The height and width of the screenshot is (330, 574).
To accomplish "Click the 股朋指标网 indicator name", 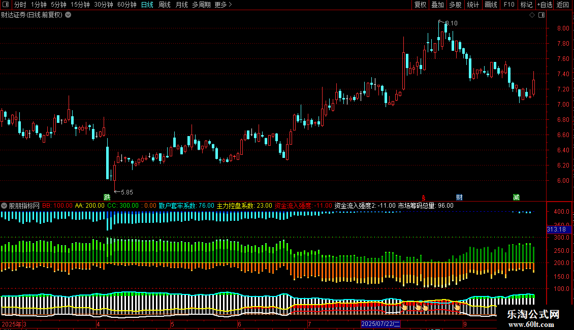I will (24, 206).
